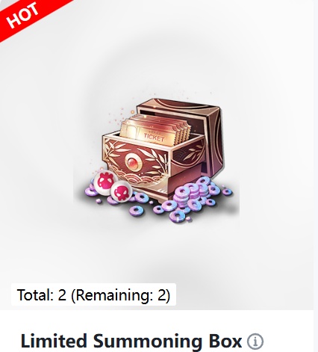Click the white HOT lettering

23,16
